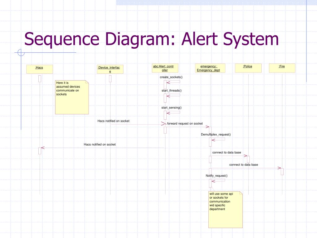Select the ':Hacs' lifeline object box

pyautogui.click(x=40, y=69)
